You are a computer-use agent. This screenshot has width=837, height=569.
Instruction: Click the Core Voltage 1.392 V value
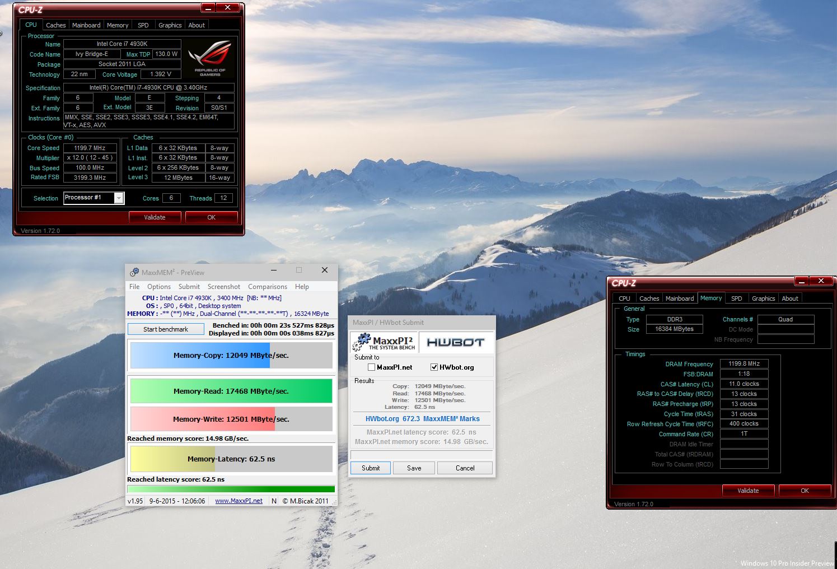(x=161, y=74)
